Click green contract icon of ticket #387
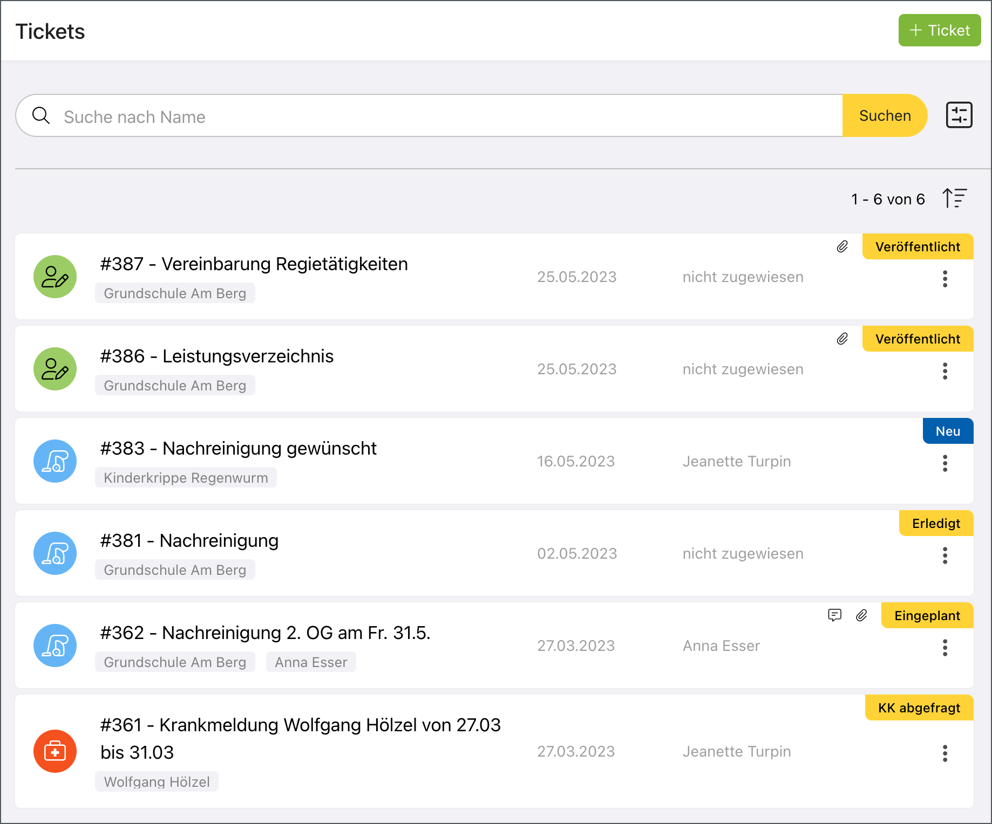The height and width of the screenshot is (824, 992). click(x=55, y=277)
